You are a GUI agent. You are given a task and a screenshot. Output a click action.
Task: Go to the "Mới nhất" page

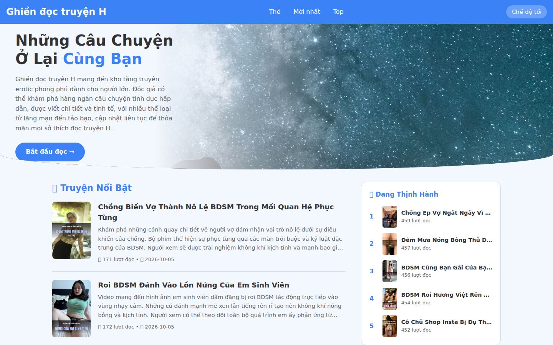click(x=307, y=11)
